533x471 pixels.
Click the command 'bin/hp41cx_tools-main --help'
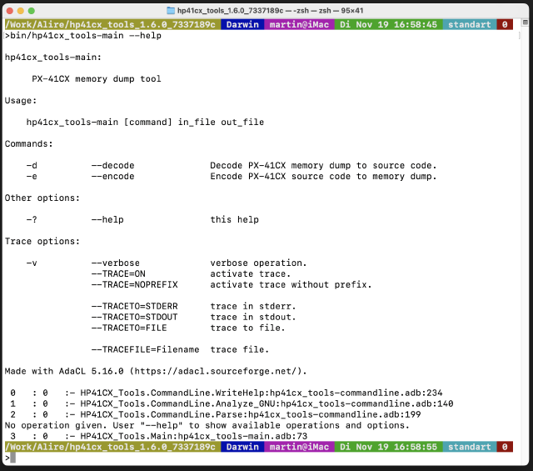pos(86,35)
